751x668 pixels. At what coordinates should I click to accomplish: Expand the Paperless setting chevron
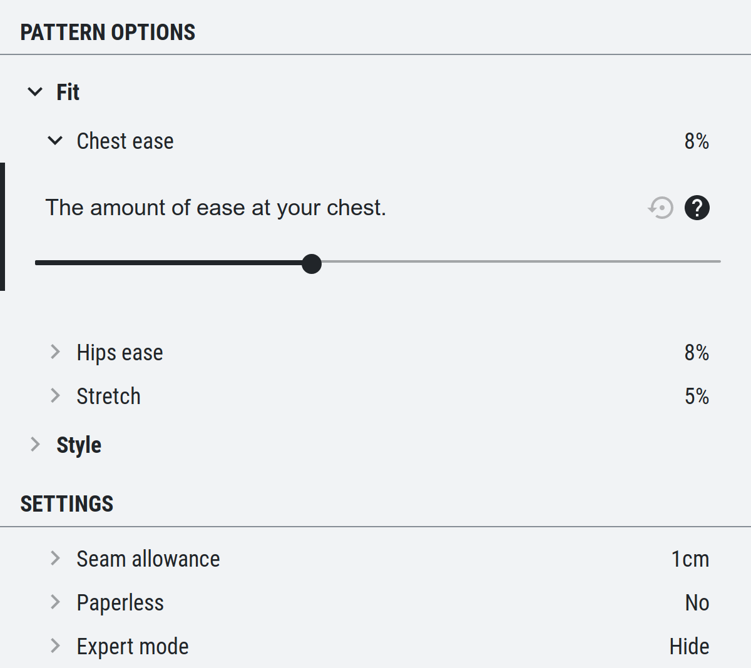coord(55,602)
